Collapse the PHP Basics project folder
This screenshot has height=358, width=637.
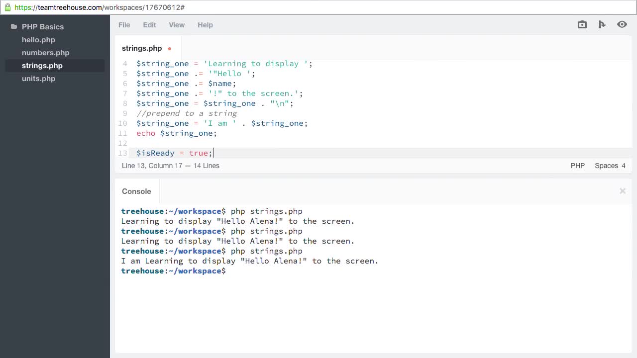(42, 27)
